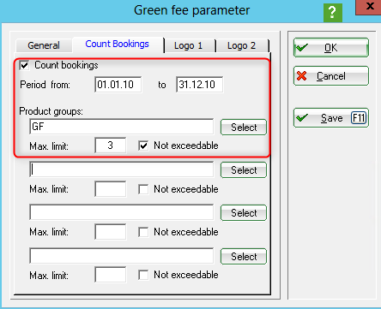Open the Logo 1 tab

coord(188,45)
